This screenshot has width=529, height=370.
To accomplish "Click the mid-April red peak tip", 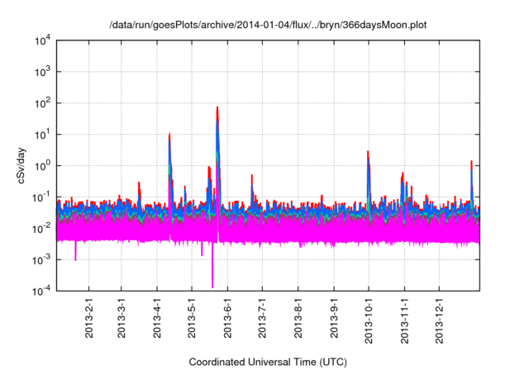I will 169,134.
